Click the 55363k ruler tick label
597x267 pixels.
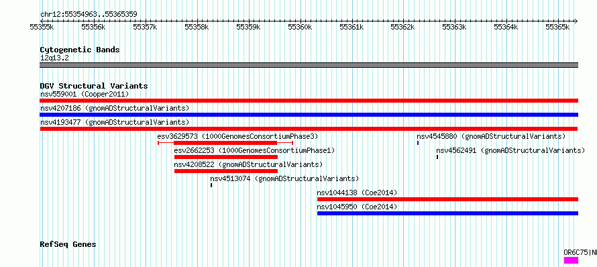(x=454, y=27)
